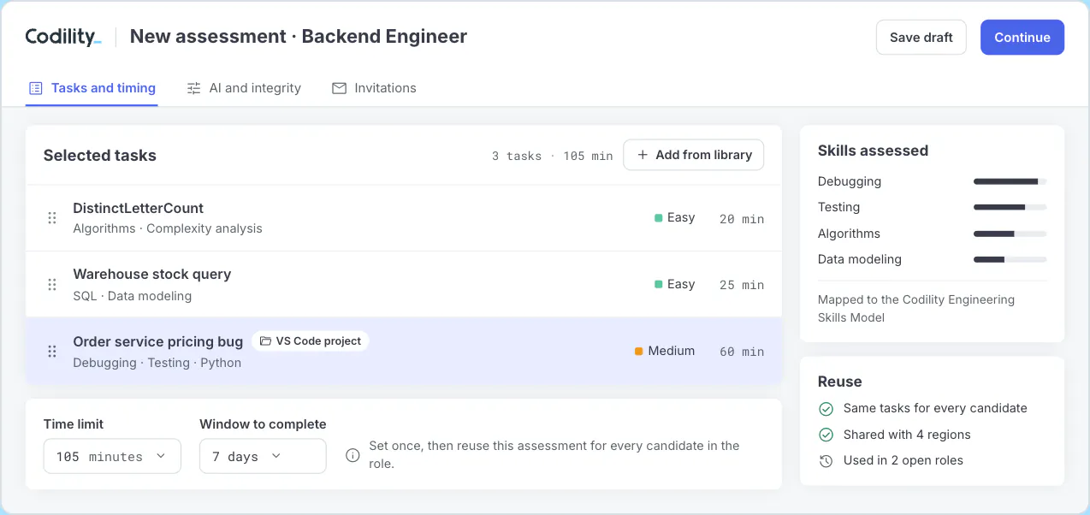Screen dimensions: 1090x515
Task: Select the Order service pricing bug title
Action: tap(158, 341)
